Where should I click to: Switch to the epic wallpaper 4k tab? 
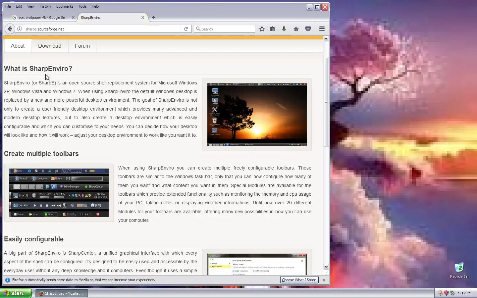point(43,18)
